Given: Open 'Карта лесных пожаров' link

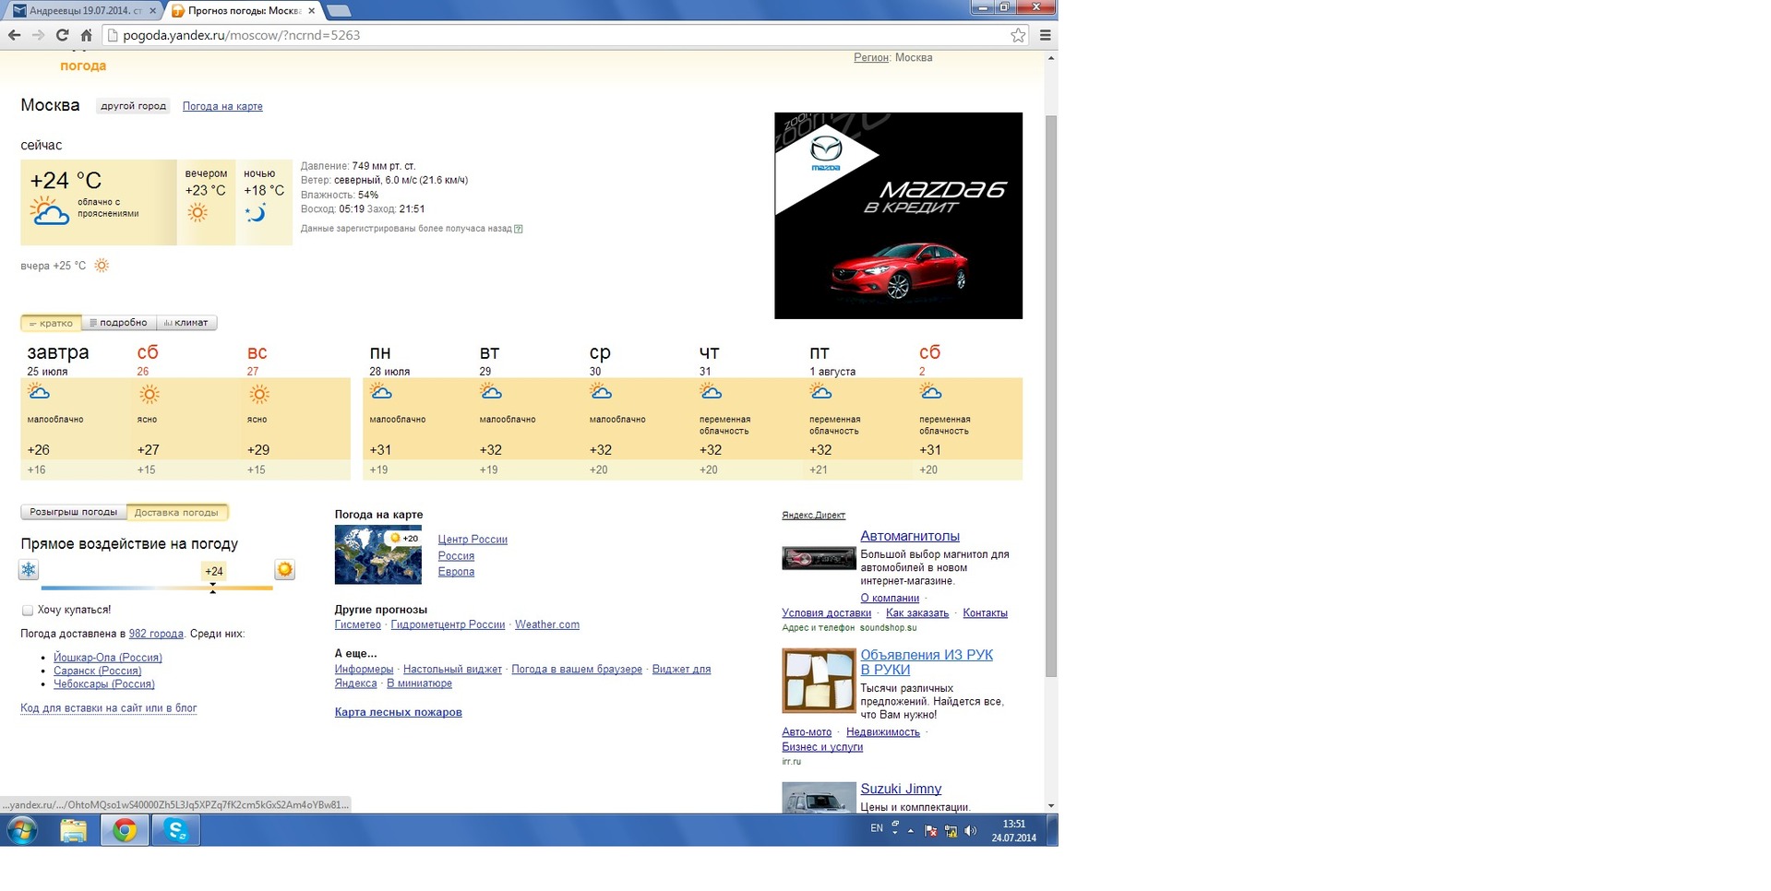Looking at the screenshot, I should tap(398, 712).
